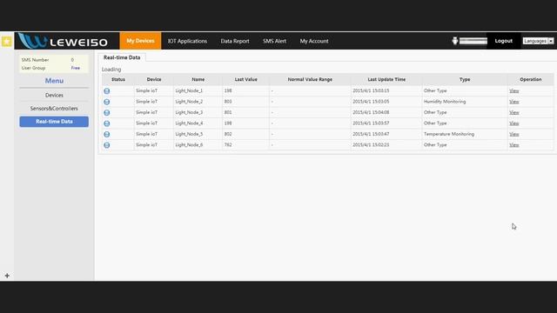
Task: Go to IOT Applications
Action: click(187, 41)
